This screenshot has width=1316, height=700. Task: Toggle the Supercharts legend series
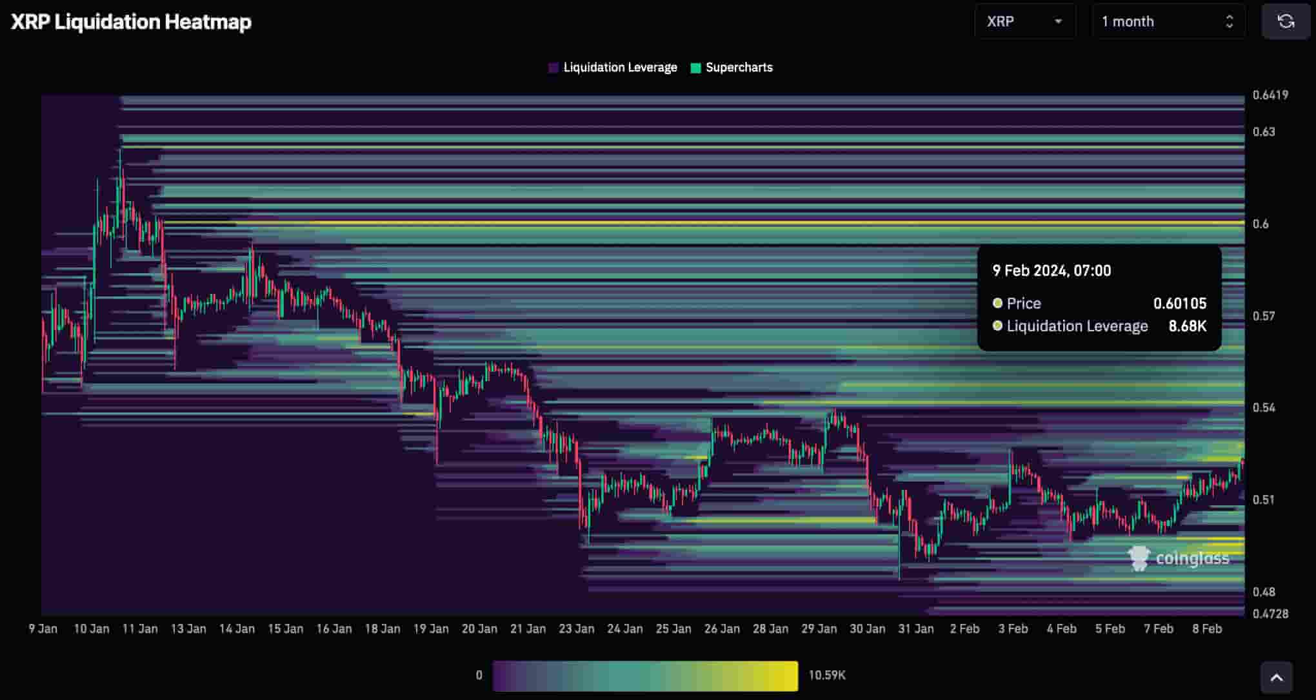(738, 68)
